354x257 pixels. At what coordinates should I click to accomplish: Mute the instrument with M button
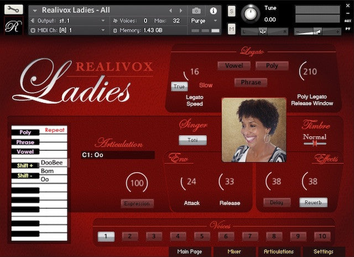click(x=231, y=29)
